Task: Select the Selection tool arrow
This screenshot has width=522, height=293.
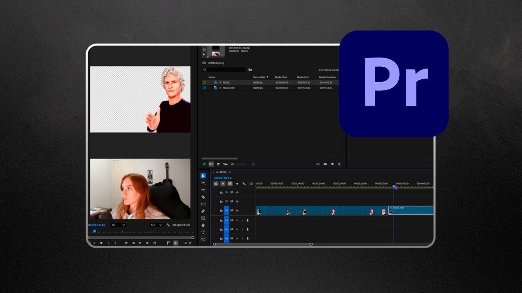Action: pyautogui.click(x=203, y=176)
